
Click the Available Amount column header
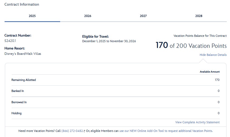point(210,72)
